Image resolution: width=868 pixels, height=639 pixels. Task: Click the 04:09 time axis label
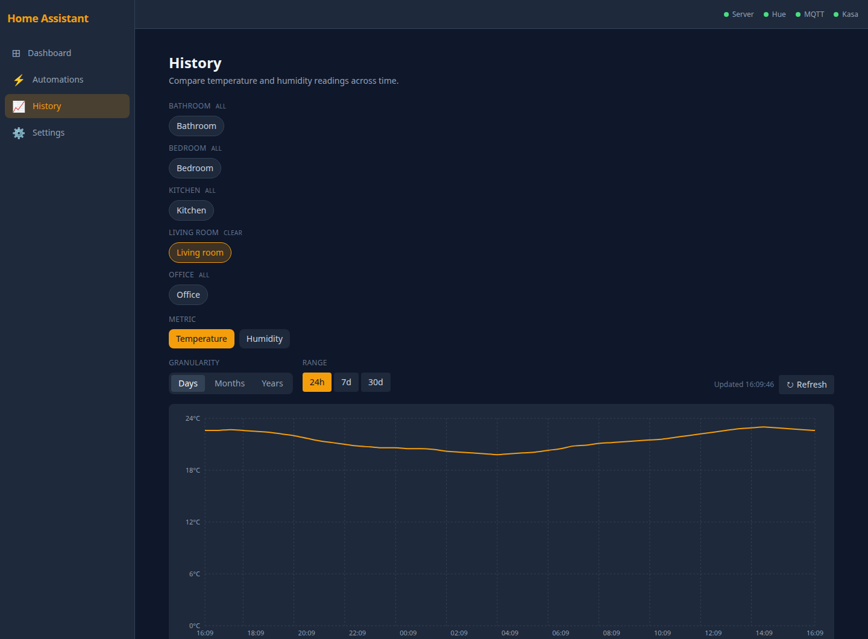pyautogui.click(x=510, y=633)
